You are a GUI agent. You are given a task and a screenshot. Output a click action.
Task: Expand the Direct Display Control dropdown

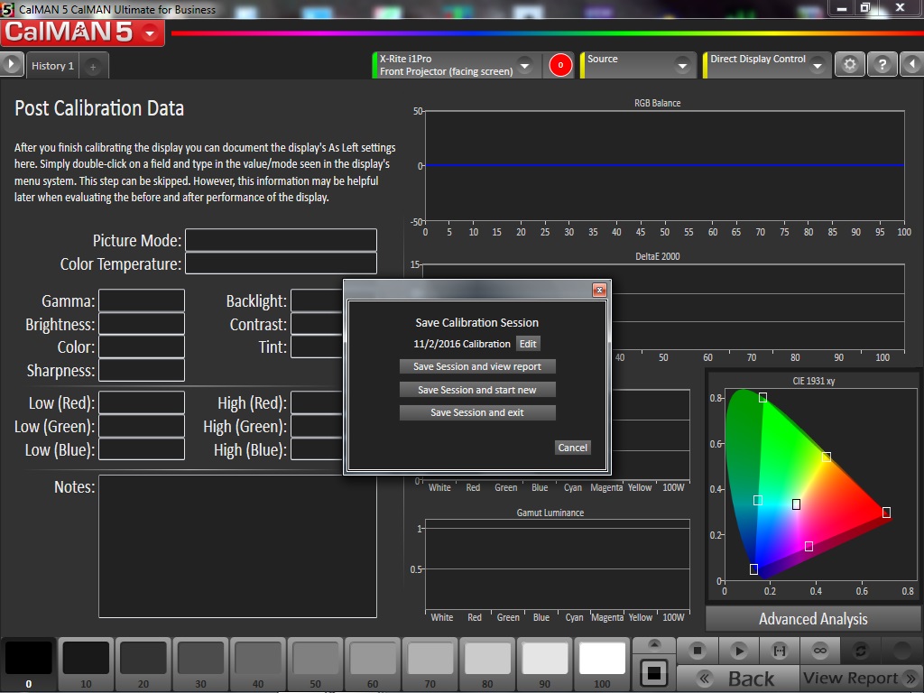click(x=817, y=66)
